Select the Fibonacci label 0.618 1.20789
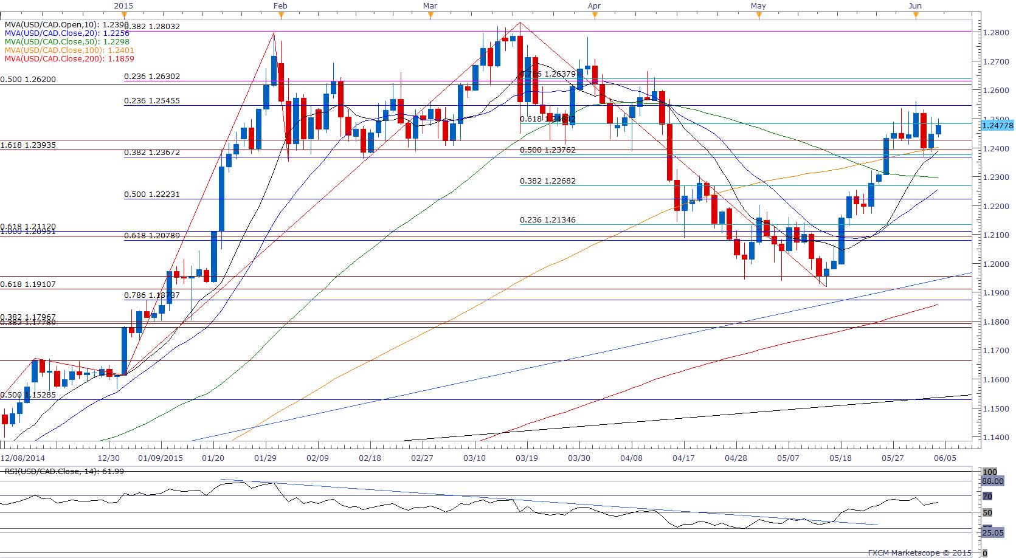The height and width of the screenshot is (558, 1016). pyautogui.click(x=152, y=235)
